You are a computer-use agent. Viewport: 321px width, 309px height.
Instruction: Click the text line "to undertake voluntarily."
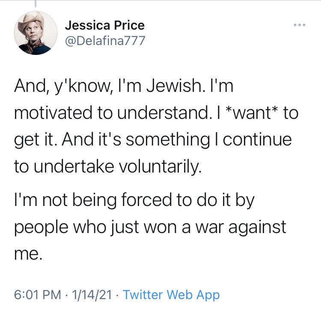(107, 167)
